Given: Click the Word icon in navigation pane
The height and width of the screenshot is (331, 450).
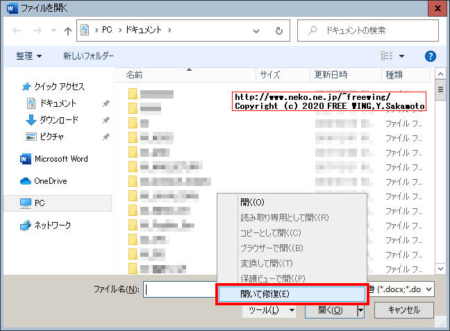Looking at the screenshot, I should click(26, 159).
